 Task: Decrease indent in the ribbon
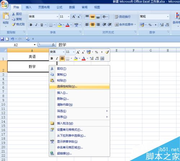104,24
